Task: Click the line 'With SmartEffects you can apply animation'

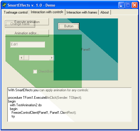Action: 48,90
